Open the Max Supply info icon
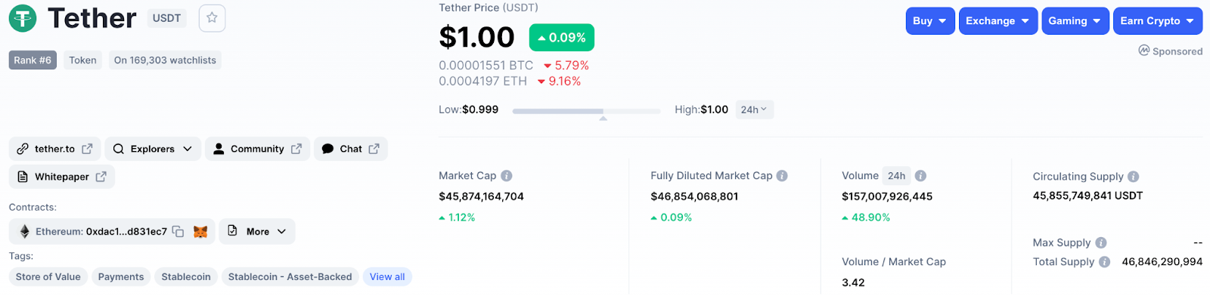Screen dimensions: 1210x296 1101,243
